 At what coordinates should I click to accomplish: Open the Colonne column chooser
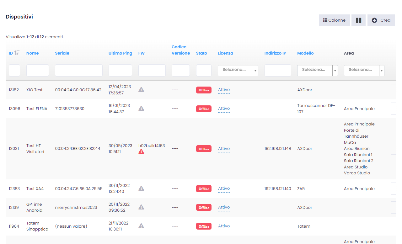coord(334,20)
